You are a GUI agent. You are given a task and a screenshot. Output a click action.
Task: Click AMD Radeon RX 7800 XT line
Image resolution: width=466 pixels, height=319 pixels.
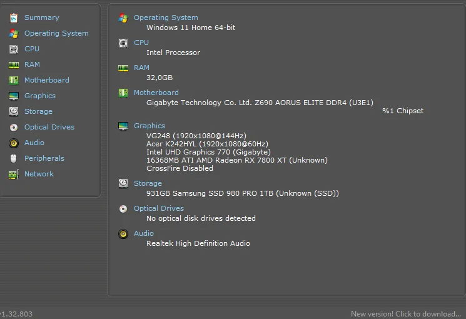pyautogui.click(x=237, y=160)
